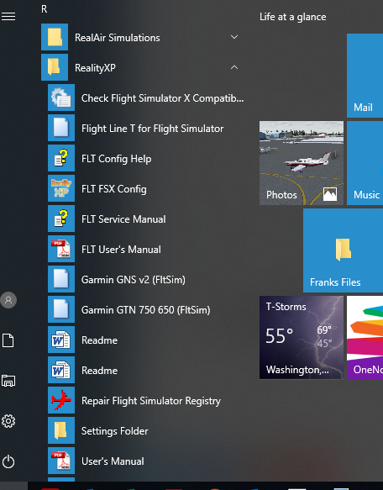Click the red airplane Repair Registry icon

pyautogui.click(x=61, y=400)
